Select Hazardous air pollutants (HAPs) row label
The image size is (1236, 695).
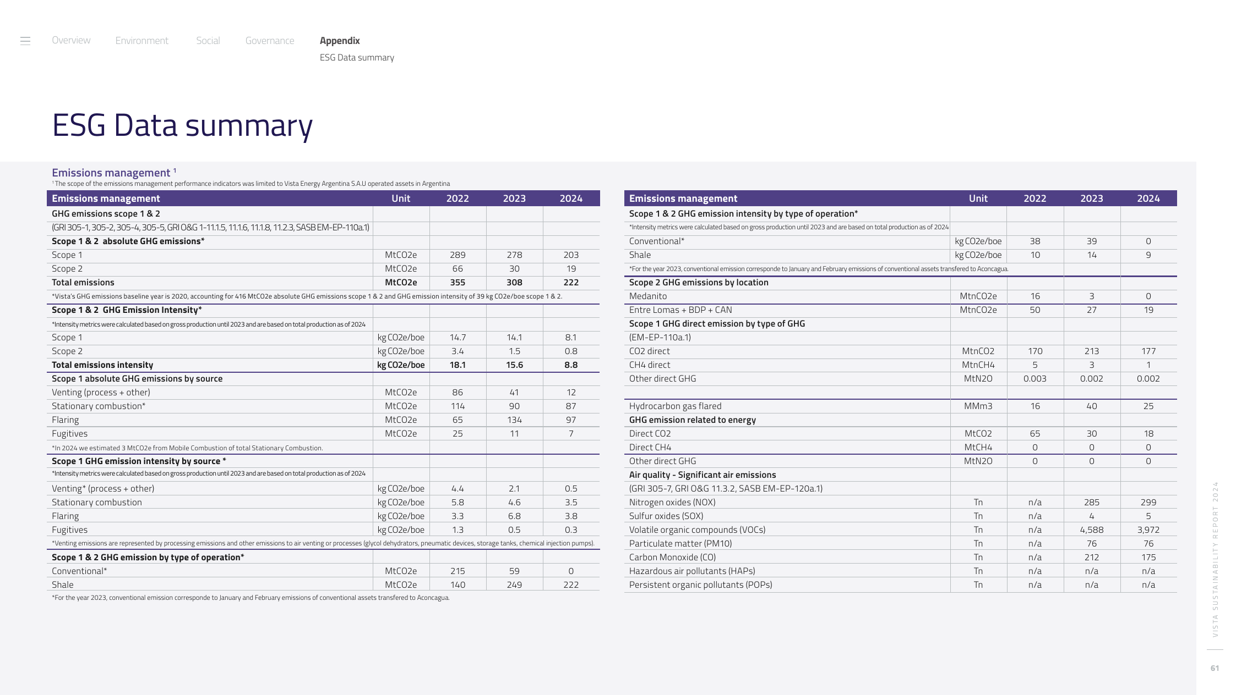692,571
